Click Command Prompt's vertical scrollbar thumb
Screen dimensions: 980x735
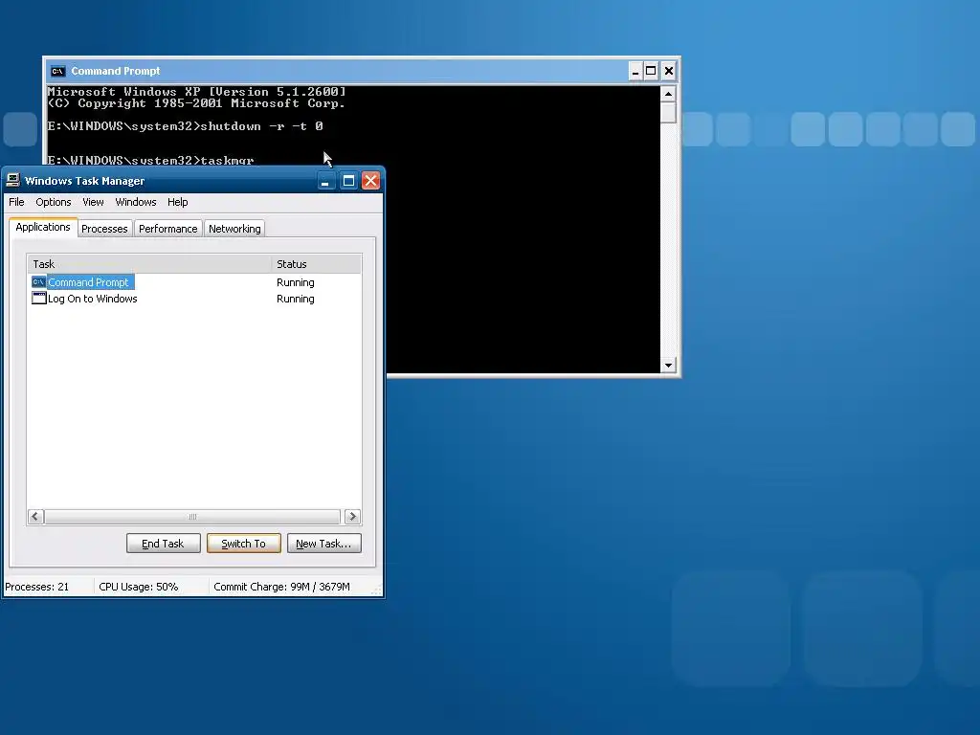(x=668, y=113)
